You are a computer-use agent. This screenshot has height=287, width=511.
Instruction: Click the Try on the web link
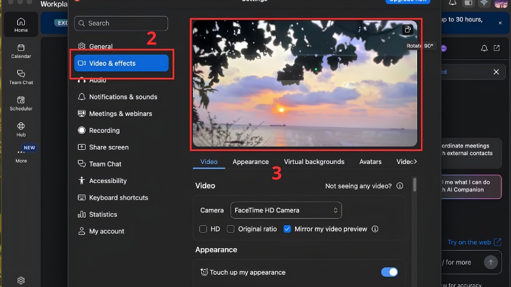click(474, 242)
